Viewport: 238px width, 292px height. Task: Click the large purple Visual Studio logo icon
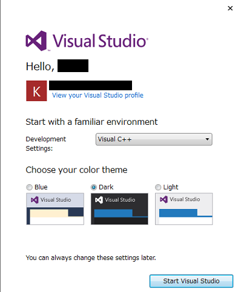(36, 41)
